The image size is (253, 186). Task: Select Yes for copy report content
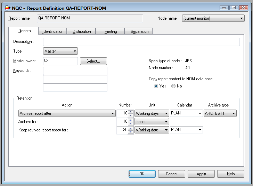click(x=156, y=86)
